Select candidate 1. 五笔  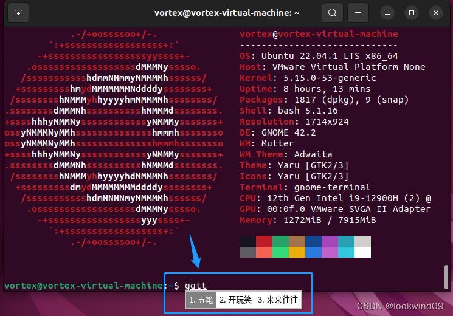click(201, 300)
